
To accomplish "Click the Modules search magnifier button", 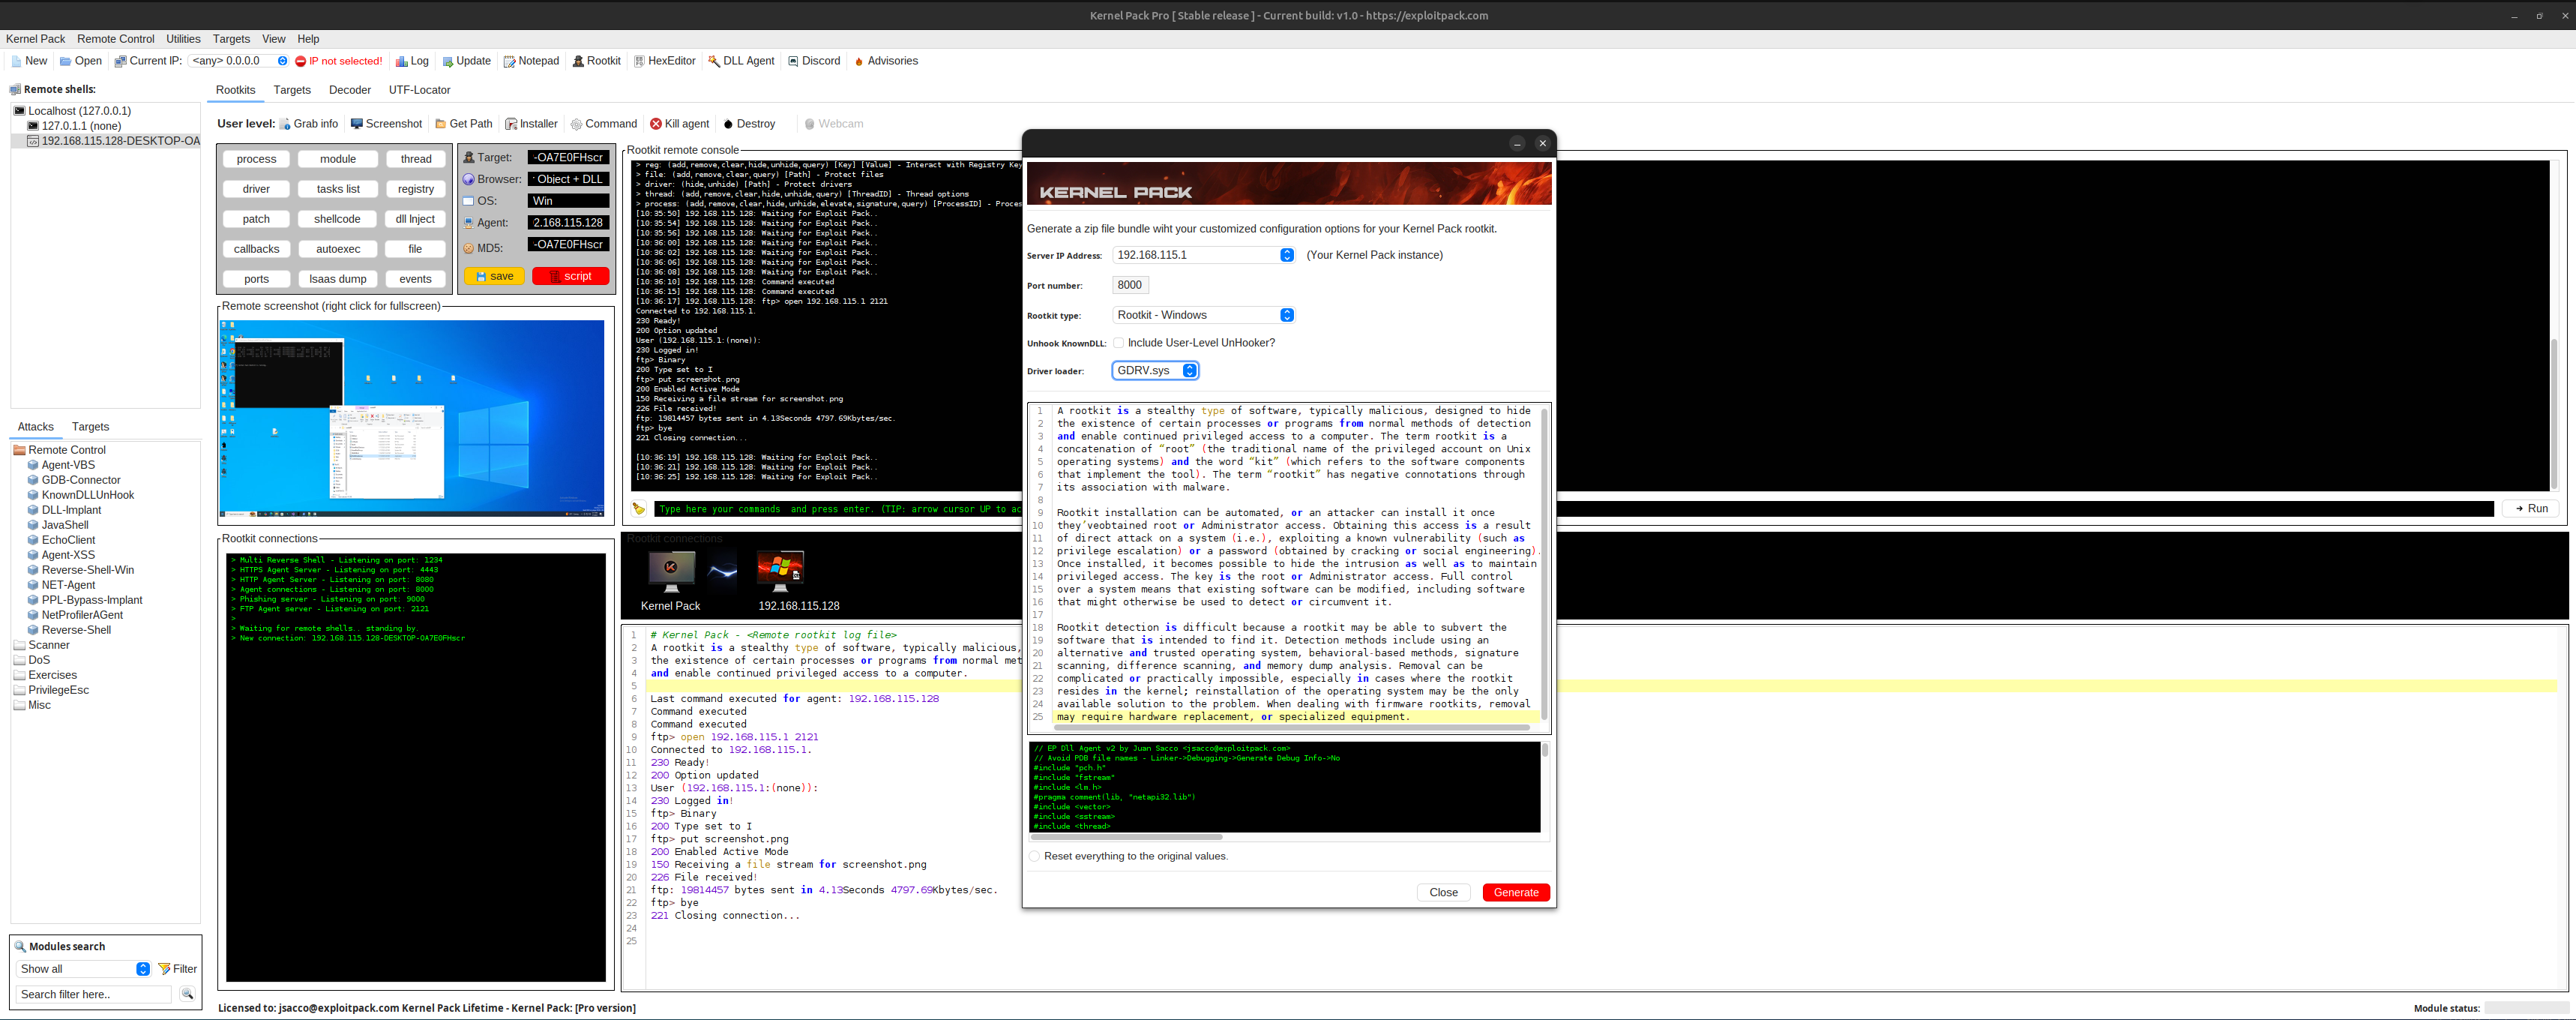I will coord(186,994).
